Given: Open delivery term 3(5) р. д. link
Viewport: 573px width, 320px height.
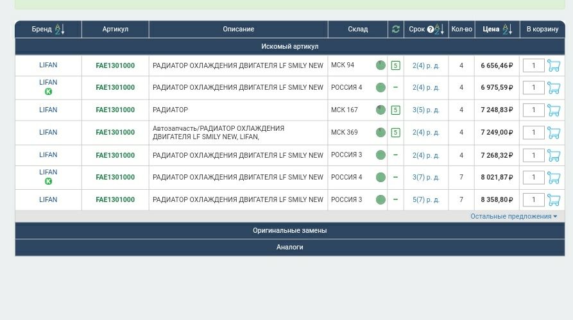Looking at the screenshot, I should (x=425, y=110).
